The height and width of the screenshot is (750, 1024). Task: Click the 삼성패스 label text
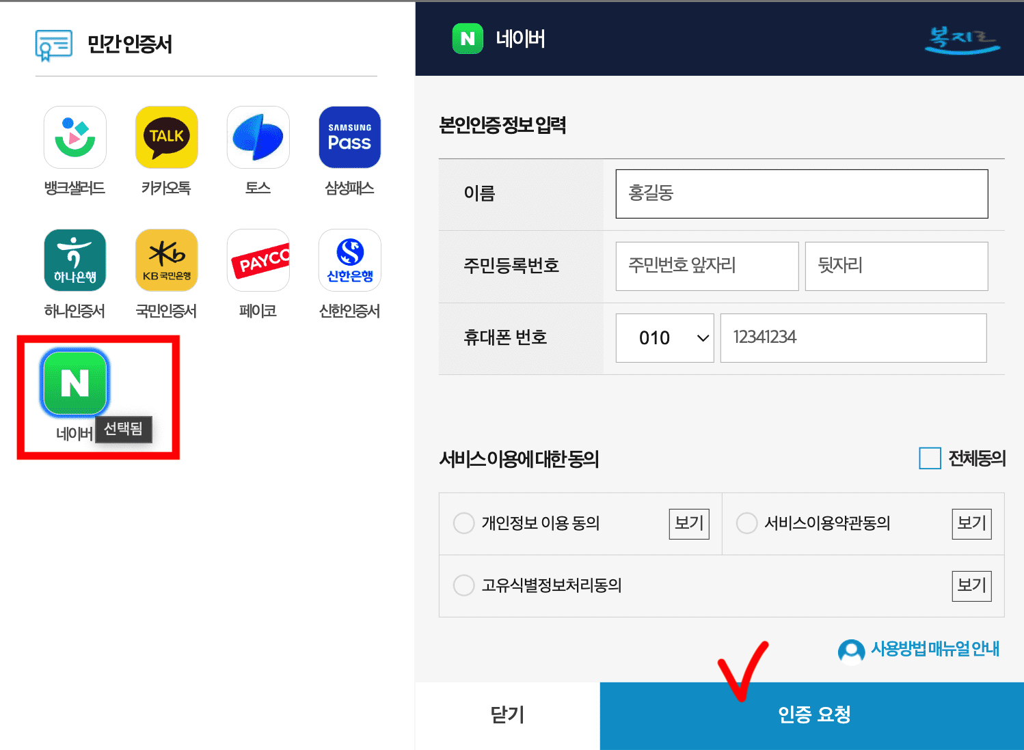(349, 188)
